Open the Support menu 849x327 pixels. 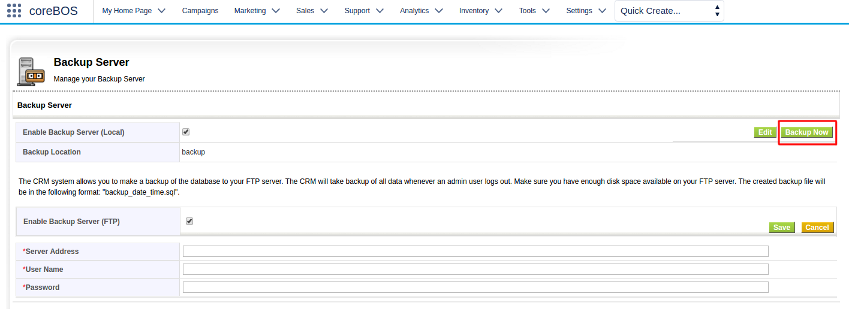364,11
